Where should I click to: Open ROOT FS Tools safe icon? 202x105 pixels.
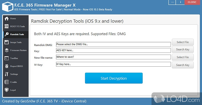click(x=7, y=27)
